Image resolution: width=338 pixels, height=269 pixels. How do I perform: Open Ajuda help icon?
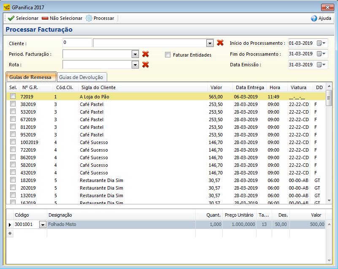coord(314,18)
